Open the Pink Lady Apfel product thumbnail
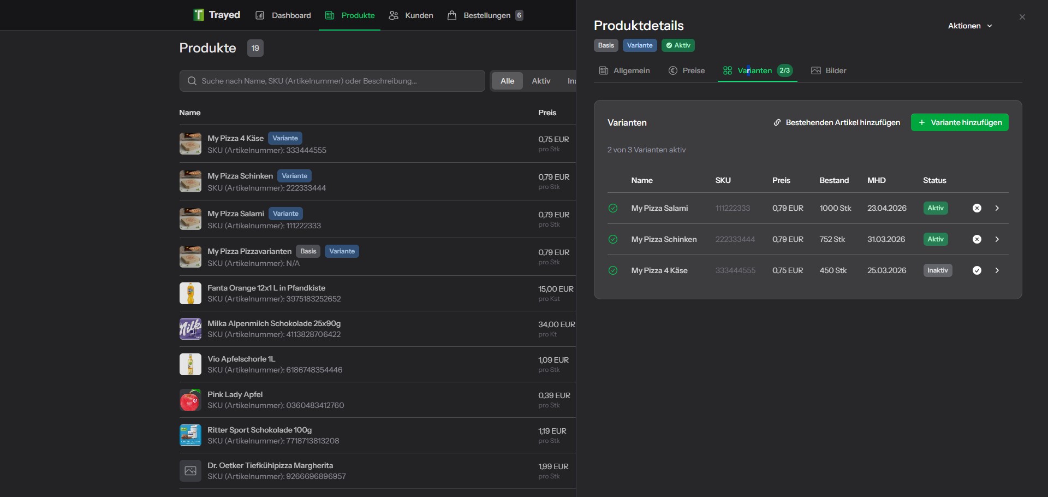The width and height of the screenshot is (1048, 497). click(189, 399)
